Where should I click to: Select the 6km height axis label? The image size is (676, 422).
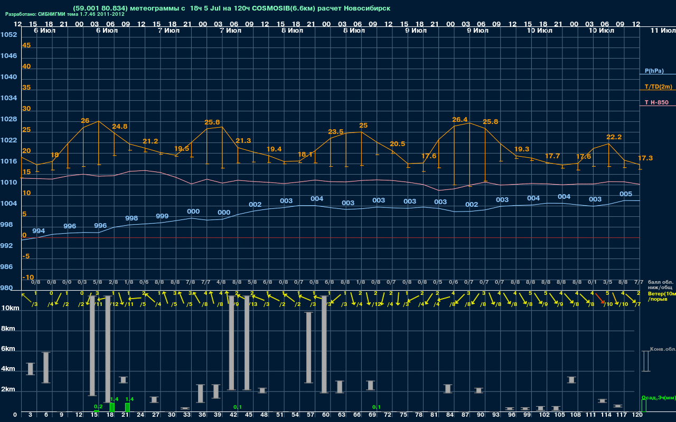coord(7,349)
